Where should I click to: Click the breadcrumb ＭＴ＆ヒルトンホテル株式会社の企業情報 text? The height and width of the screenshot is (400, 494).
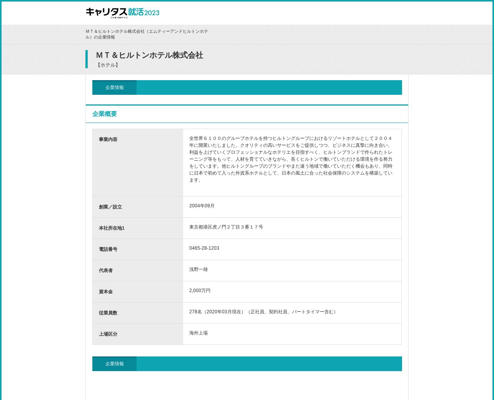pos(147,34)
